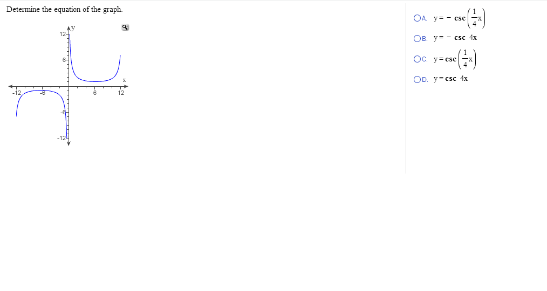Screen dimensions: 547x291
Task: Click the equation y = csc 4x
Action: 451,79
